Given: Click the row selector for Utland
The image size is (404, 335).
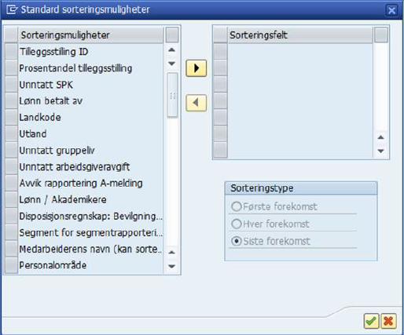Looking at the screenshot, I should (11, 134).
